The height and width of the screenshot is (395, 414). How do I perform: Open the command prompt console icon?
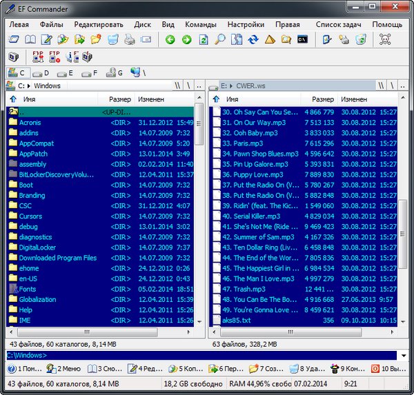[302, 40]
